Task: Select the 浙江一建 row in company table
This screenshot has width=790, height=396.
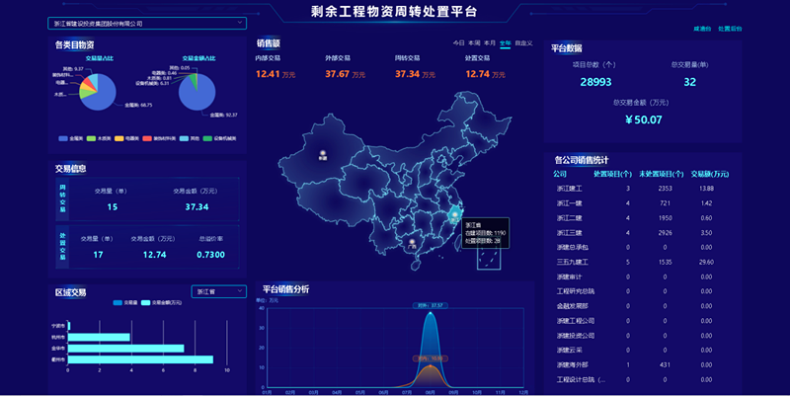Action: (x=641, y=203)
